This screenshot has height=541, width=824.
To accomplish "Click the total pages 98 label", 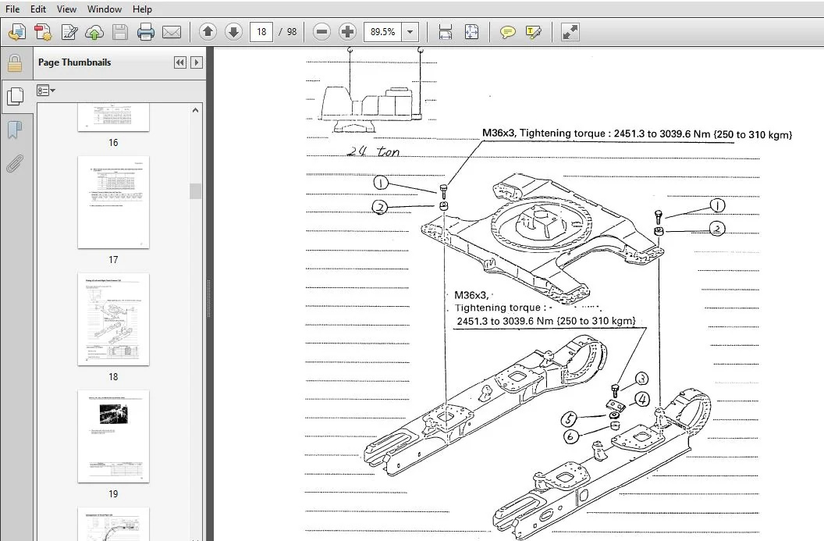I will 292,32.
